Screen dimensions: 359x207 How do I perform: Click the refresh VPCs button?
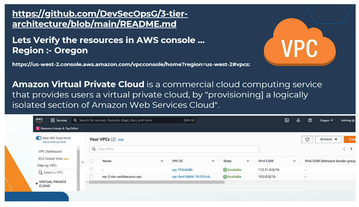pyautogui.click(x=307, y=139)
